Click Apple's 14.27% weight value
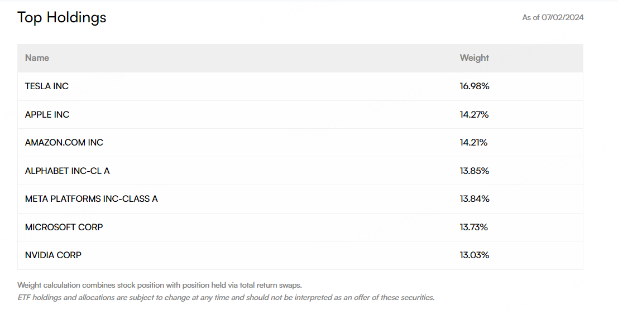618x310 pixels. click(474, 115)
